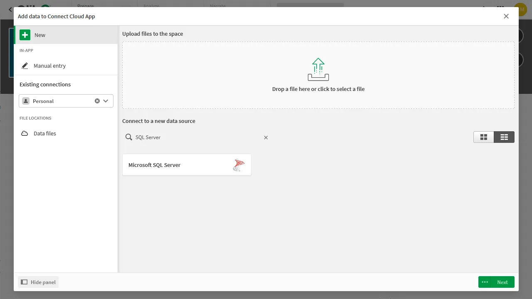Switch to the Prepare tab
Viewport: 532px width, 299px height.
tap(86, 6)
